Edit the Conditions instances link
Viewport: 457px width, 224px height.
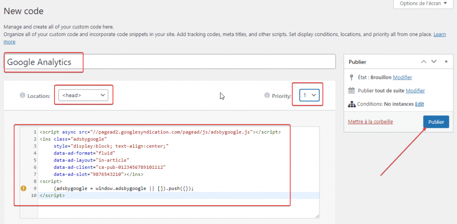click(420, 104)
